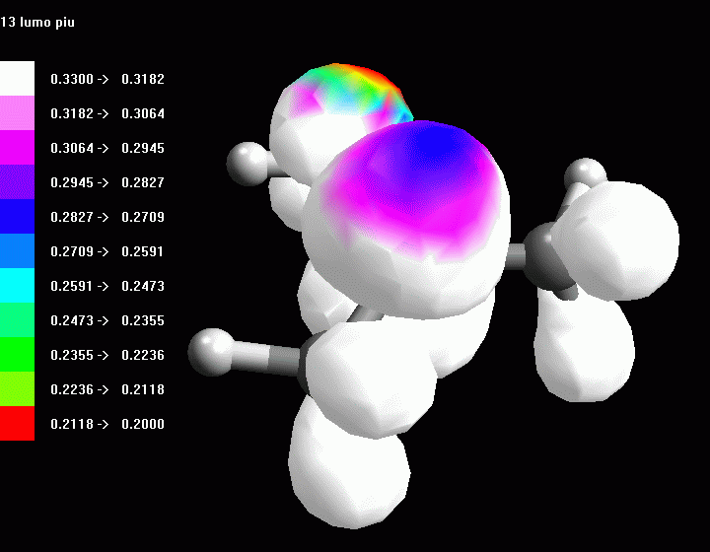
Task: Click the white legend color swatch
Action: pos(17,78)
